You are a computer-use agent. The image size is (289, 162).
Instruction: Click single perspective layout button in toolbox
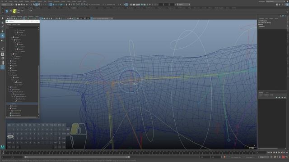pyautogui.click(x=2, y=54)
